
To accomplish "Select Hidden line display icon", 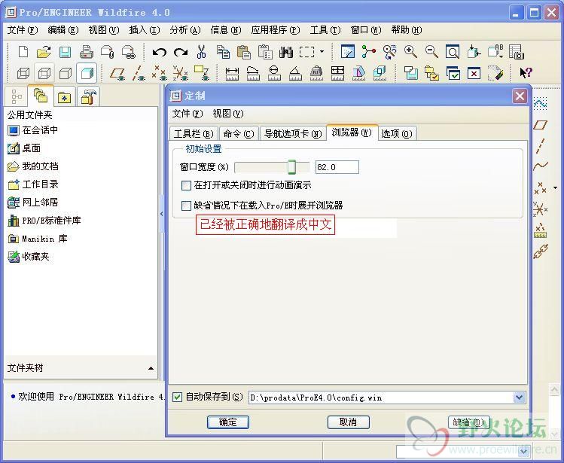I will click(44, 73).
